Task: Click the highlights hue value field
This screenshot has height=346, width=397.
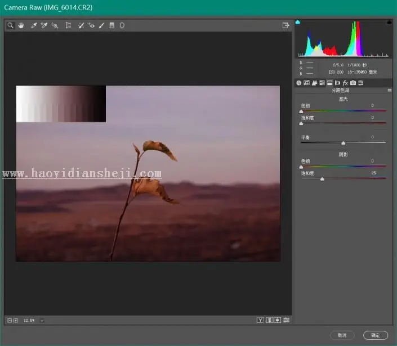Action: tap(372, 105)
